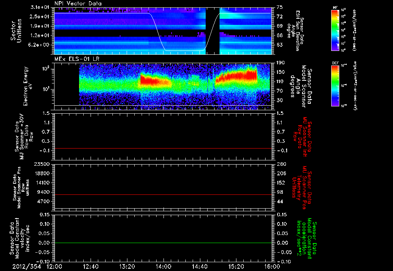Click the DEF energy flux color bar
This screenshot has height=271, width=393.
point(335,85)
